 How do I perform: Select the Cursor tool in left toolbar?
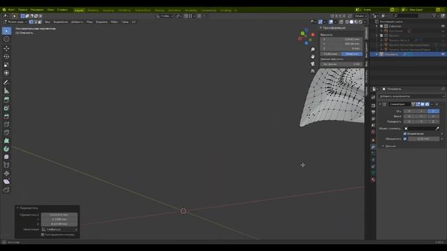click(6, 39)
